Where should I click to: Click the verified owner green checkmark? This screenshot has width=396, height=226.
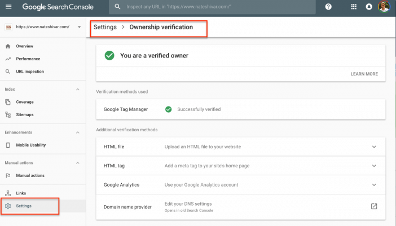point(109,55)
